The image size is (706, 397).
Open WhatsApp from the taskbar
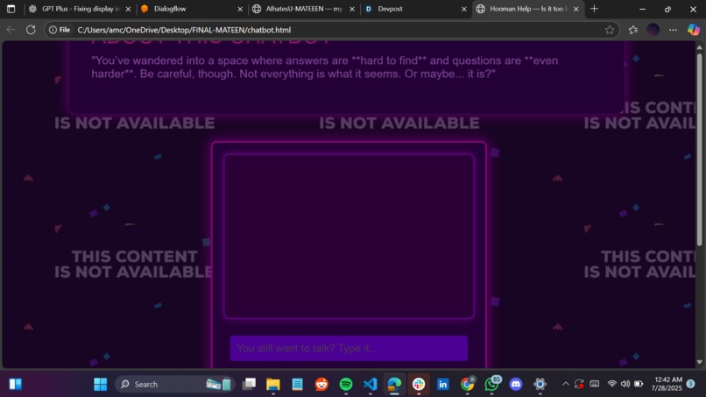tap(491, 384)
